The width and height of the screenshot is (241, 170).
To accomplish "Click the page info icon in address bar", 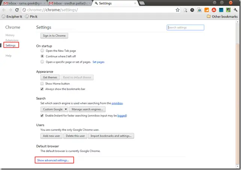I will (24, 10).
